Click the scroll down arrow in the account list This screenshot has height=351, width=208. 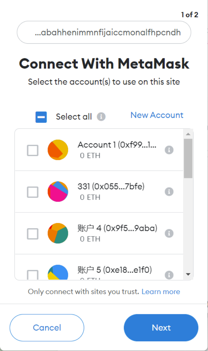click(188, 274)
